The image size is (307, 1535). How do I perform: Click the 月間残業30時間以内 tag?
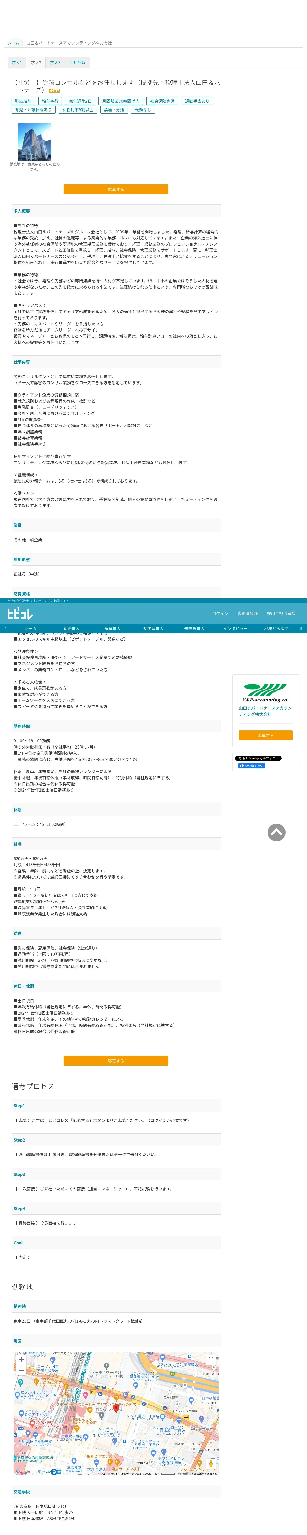[120, 101]
